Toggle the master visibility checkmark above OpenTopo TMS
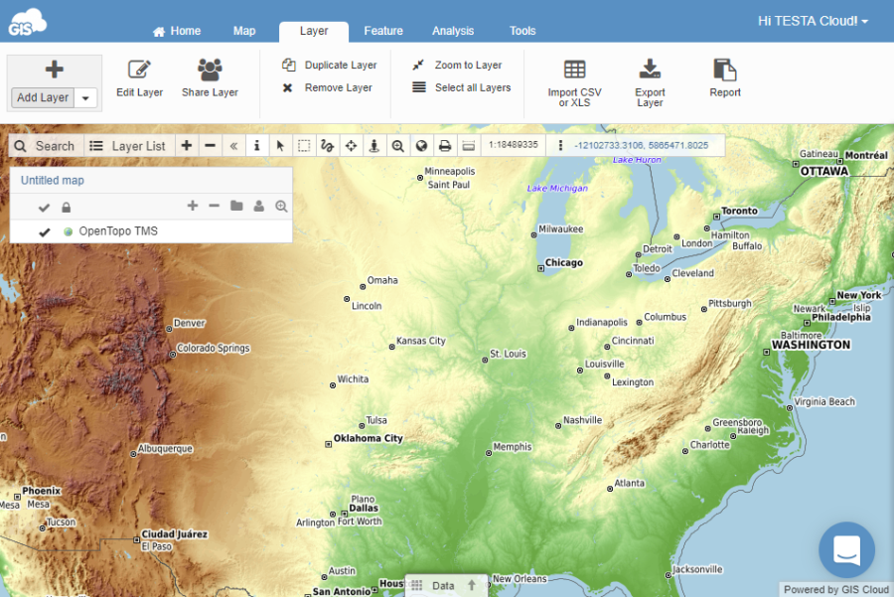This screenshot has height=597, width=894. 43,207
